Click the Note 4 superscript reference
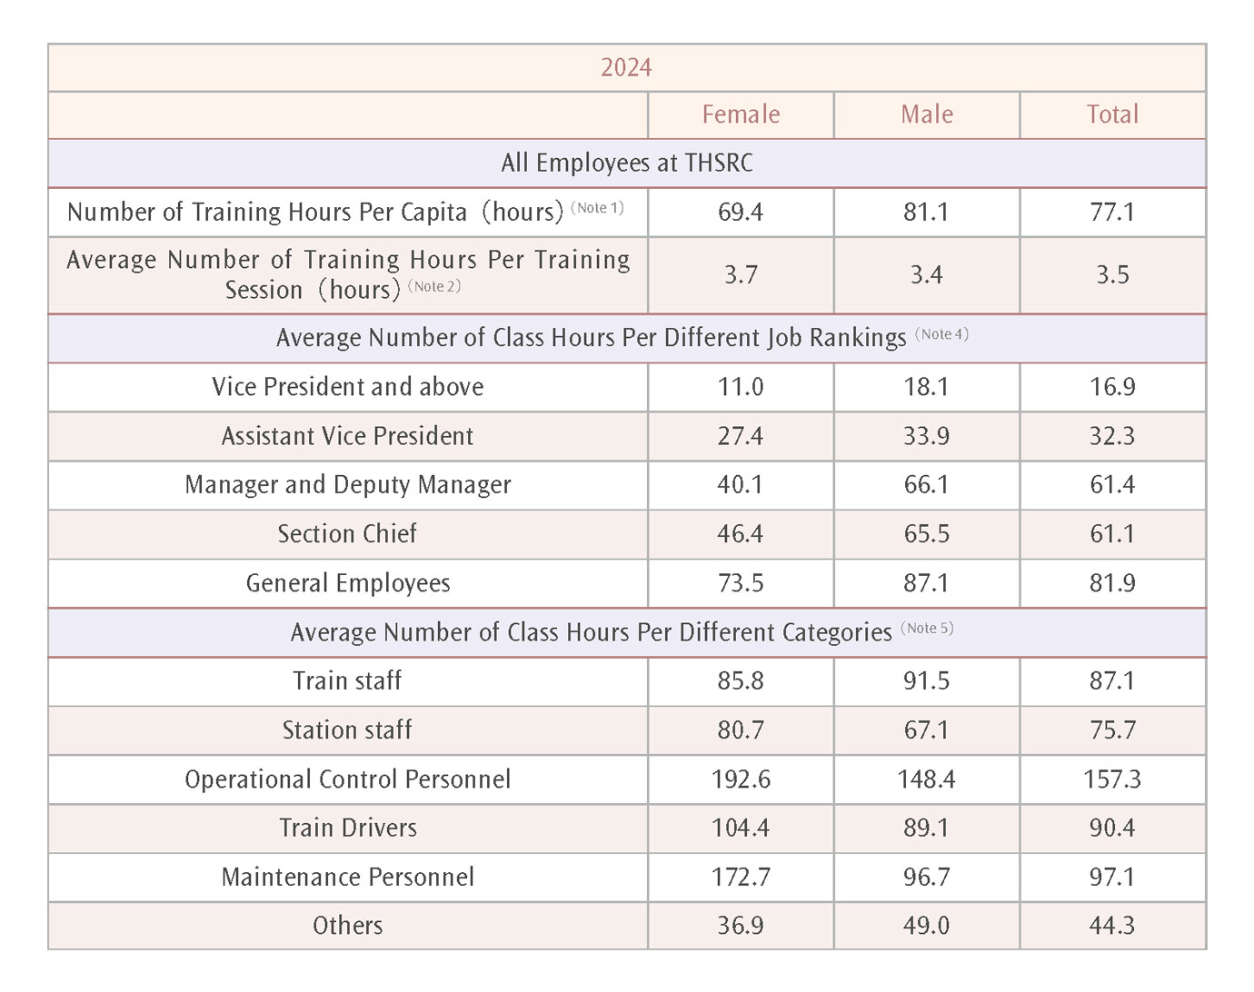Screen dimensions: 1254x992 [x=941, y=334]
